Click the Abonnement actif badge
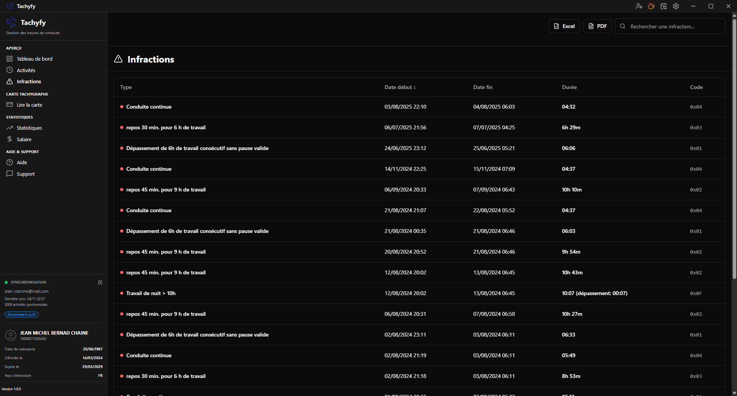The height and width of the screenshot is (396, 737). click(21, 314)
